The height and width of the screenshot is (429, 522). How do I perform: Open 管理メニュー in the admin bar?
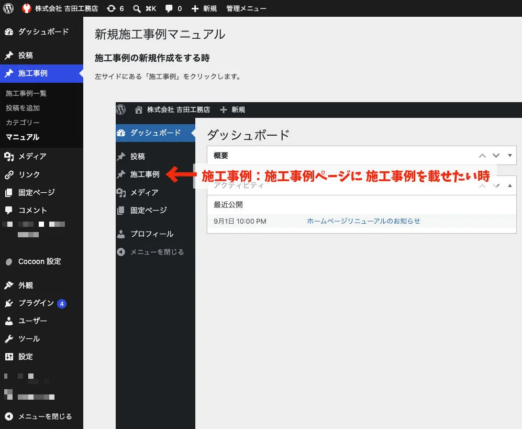coord(246,9)
